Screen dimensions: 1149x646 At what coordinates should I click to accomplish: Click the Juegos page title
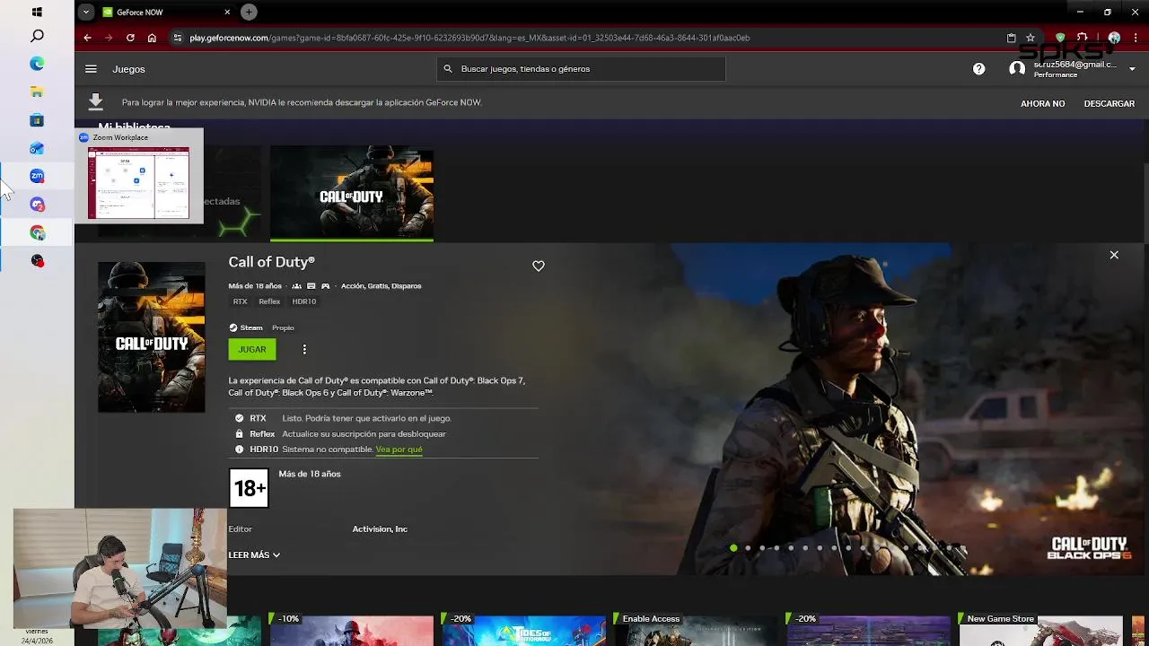coord(128,69)
